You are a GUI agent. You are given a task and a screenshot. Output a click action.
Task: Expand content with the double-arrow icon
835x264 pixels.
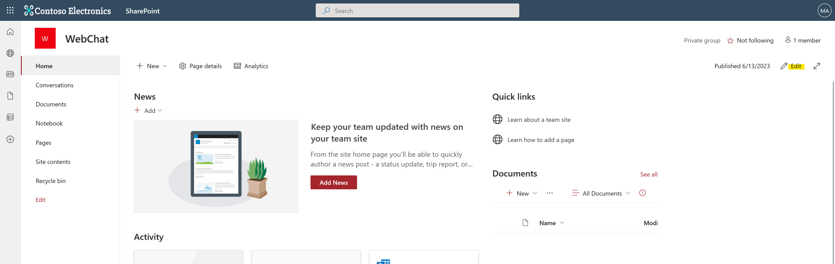pos(817,66)
